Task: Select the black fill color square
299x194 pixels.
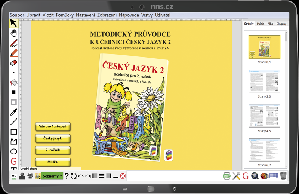Action: pos(13,92)
